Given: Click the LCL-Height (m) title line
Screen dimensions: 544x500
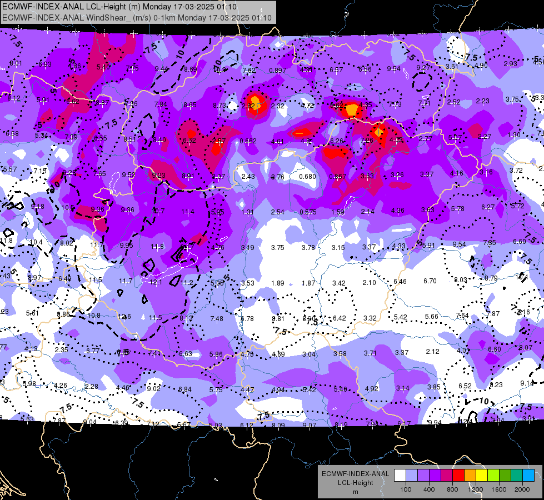Looking at the screenshot, I should click(119, 7).
